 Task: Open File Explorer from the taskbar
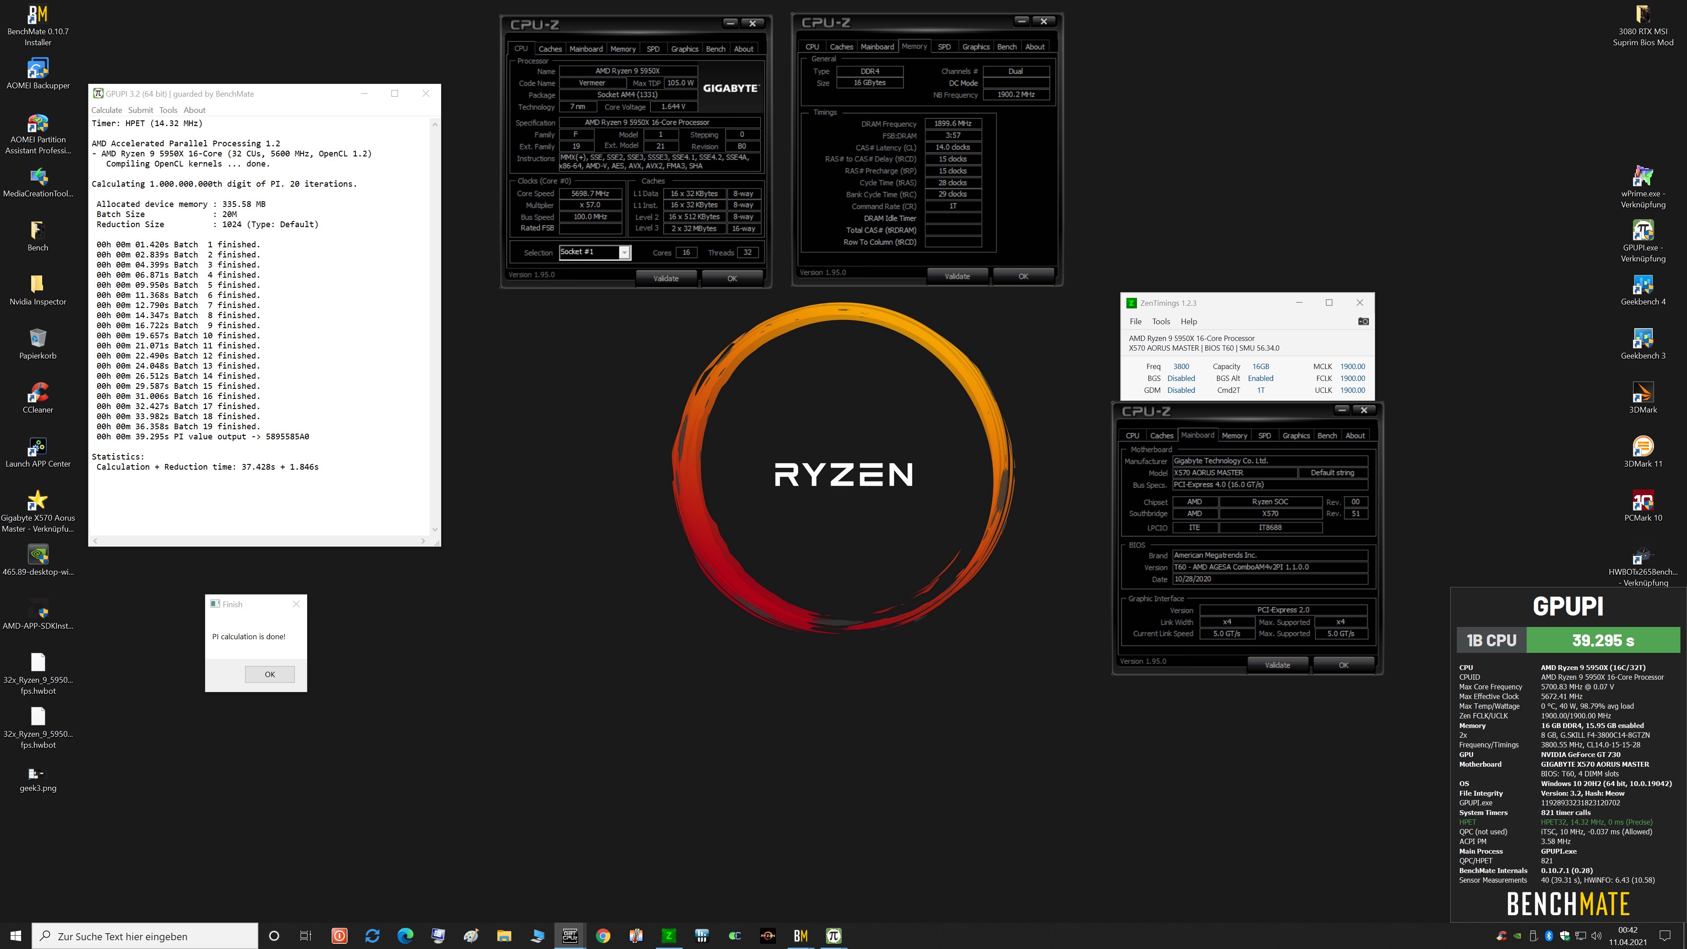click(x=503, y=936)
